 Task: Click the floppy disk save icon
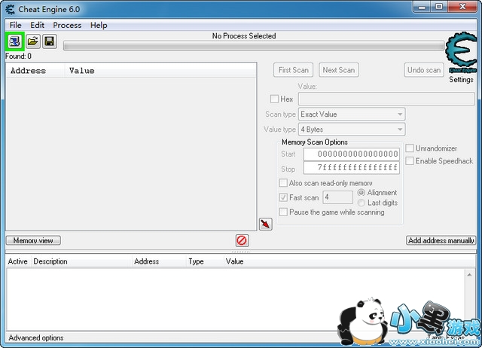(49, 41)
